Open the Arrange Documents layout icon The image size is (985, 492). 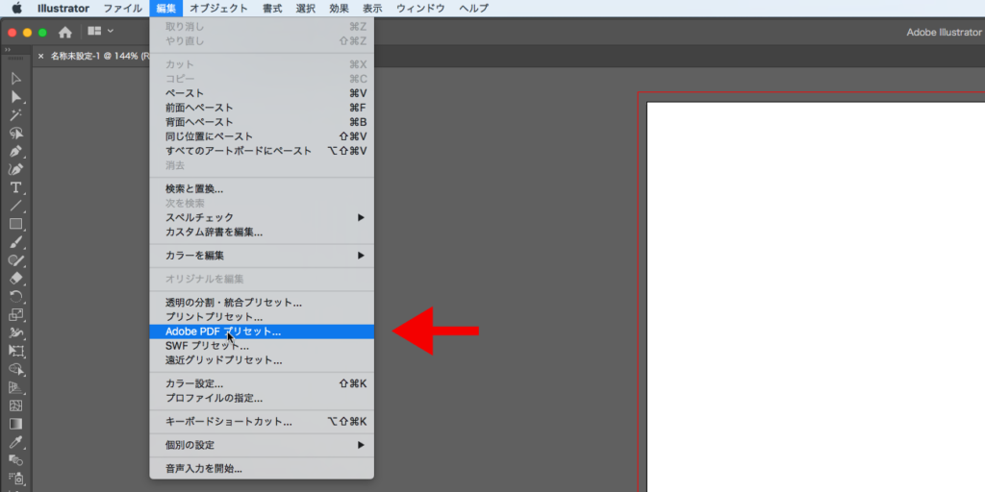(94, 31)
